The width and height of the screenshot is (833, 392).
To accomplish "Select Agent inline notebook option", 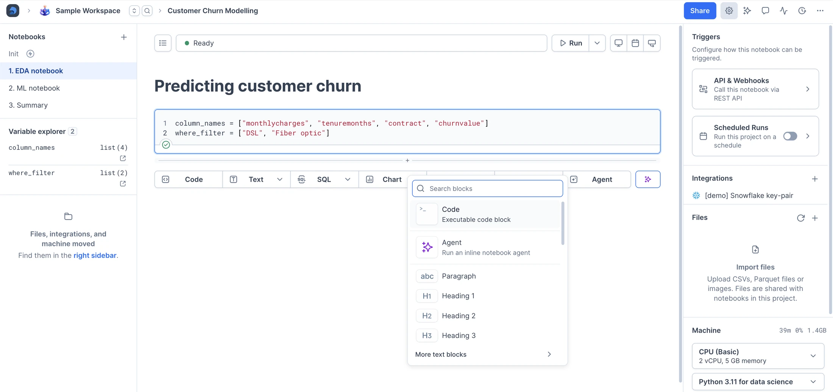I will pos(485,247).
